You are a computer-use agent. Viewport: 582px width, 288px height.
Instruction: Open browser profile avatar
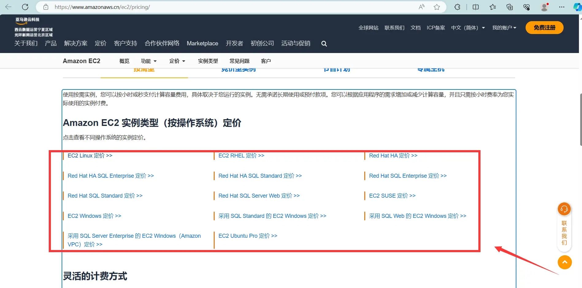pos(545,7)
